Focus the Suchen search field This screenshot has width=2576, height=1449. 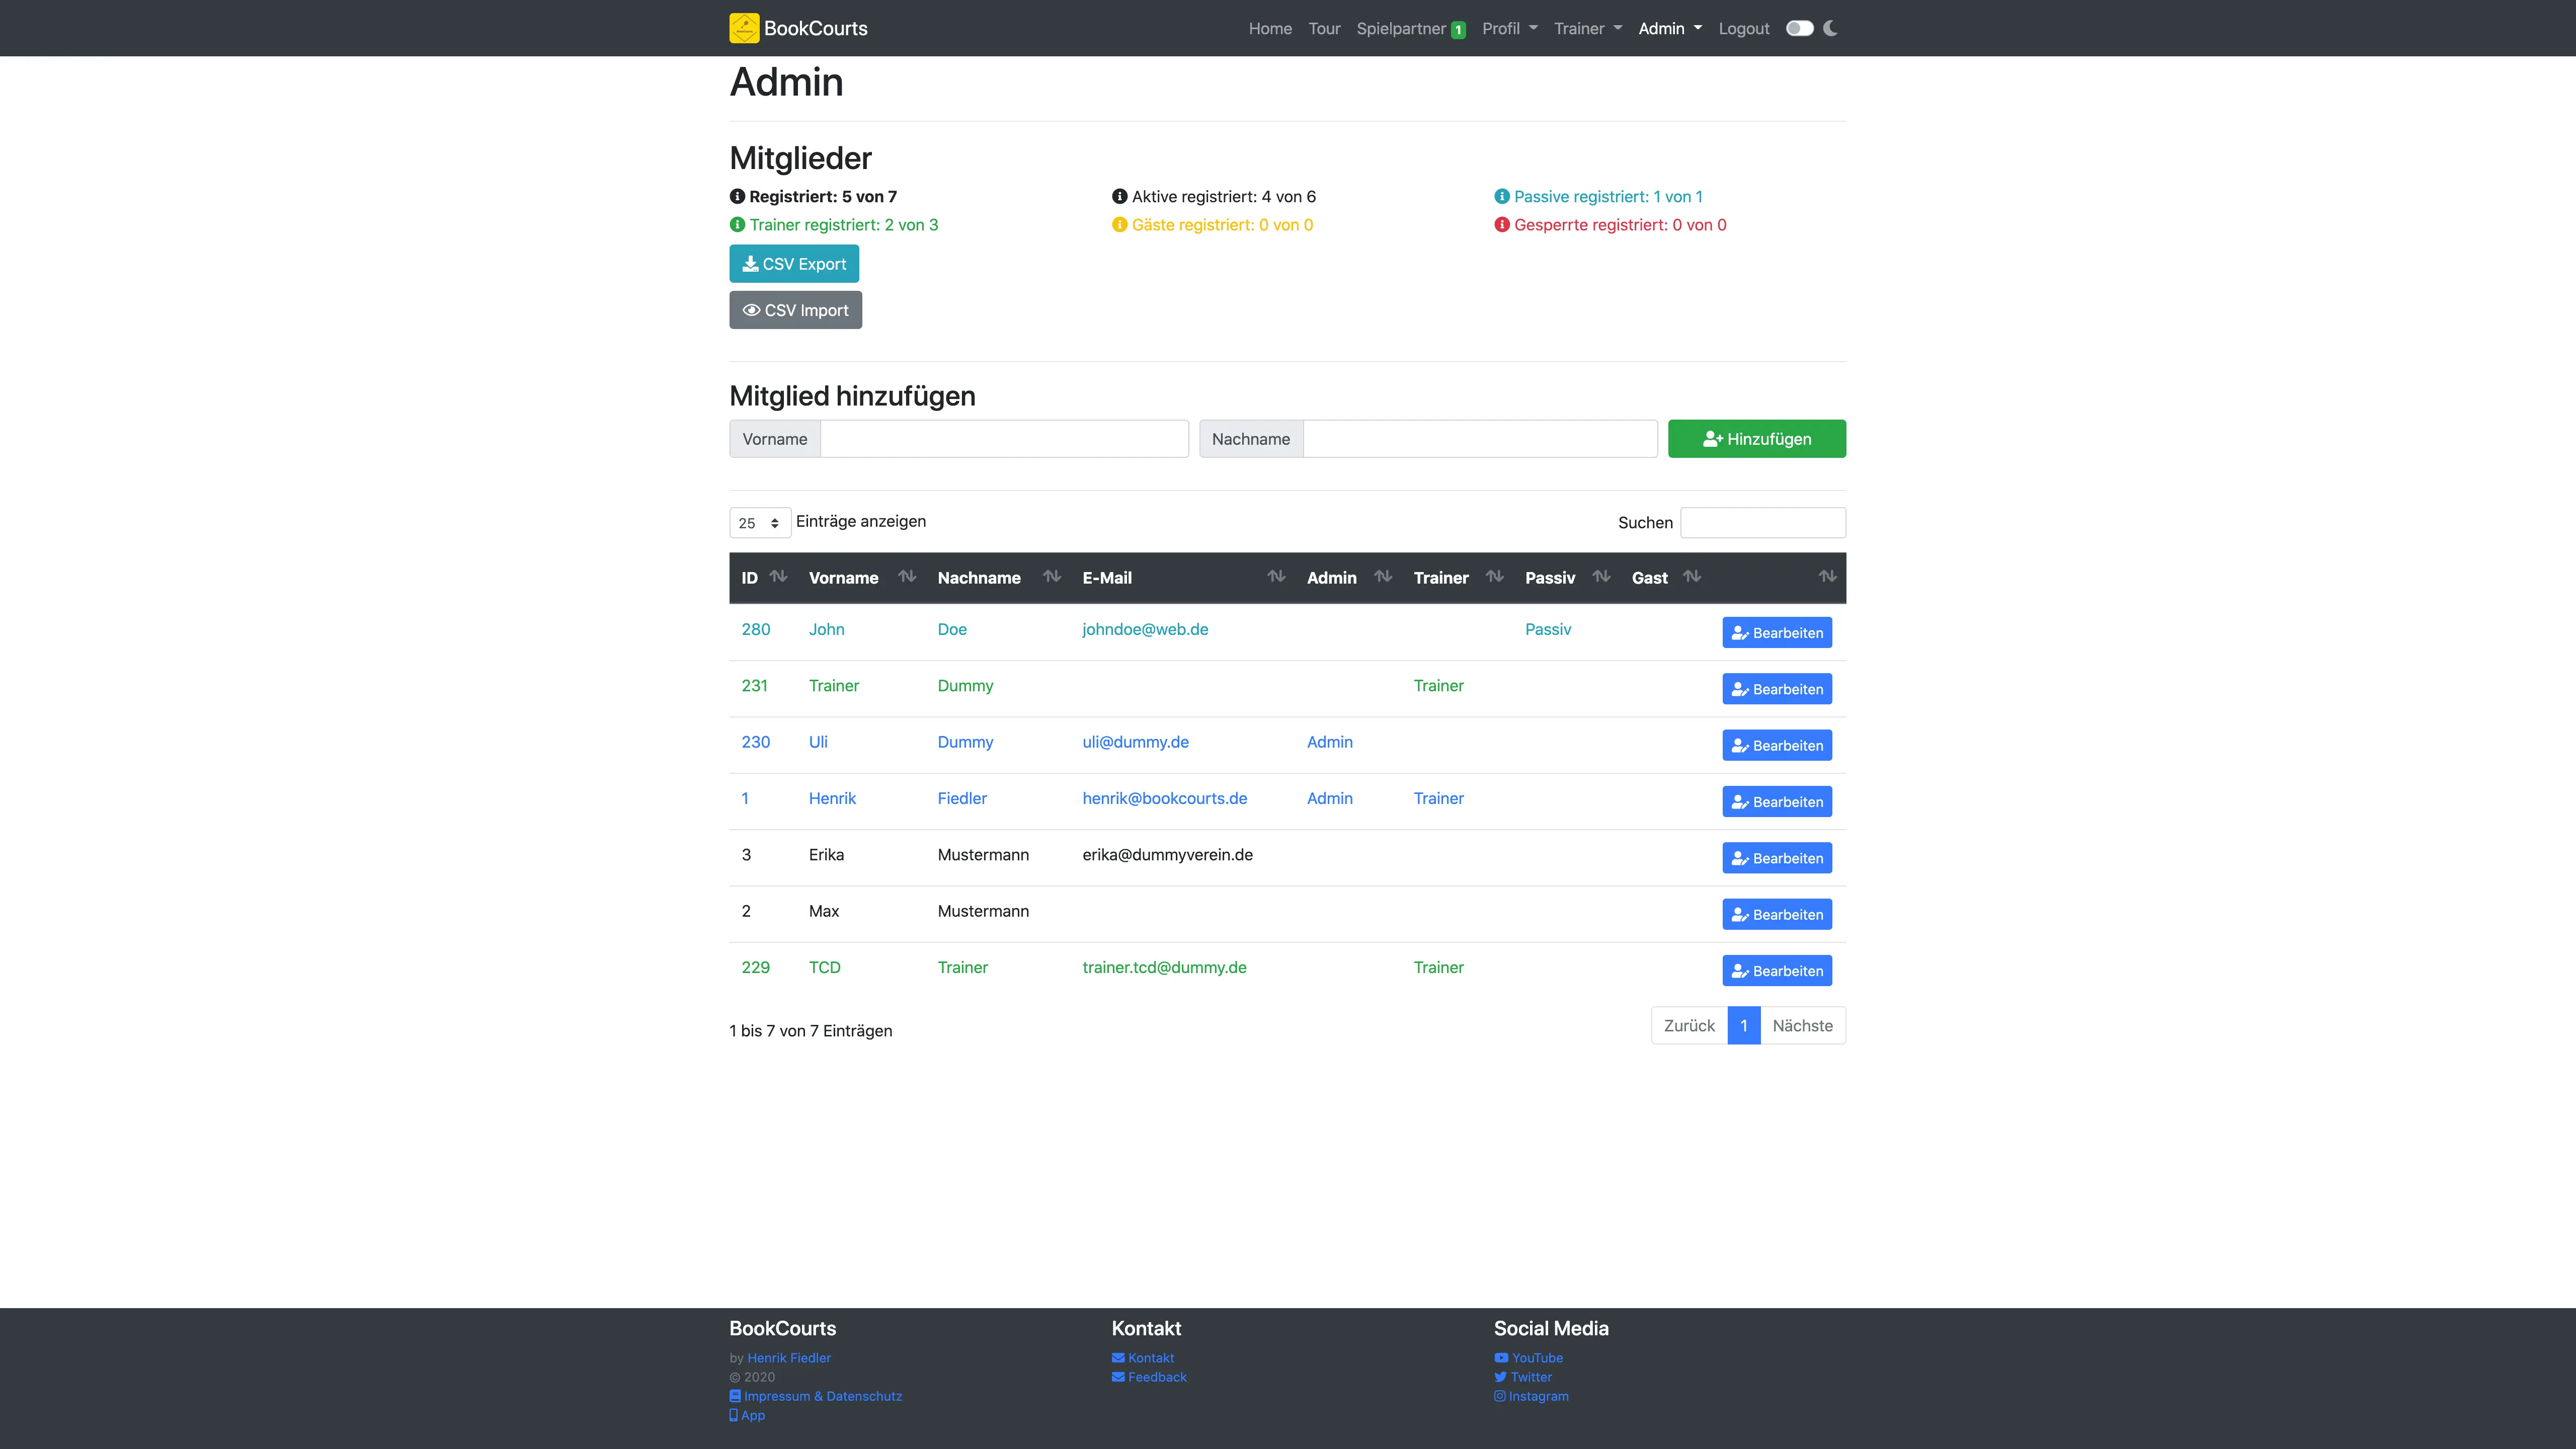(1762, 522)
